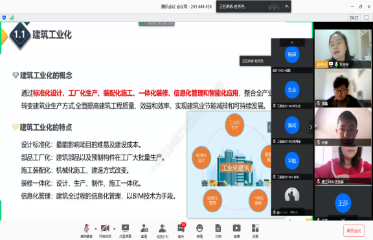Click the red Leave Meeting button

(x=354, y=231)
